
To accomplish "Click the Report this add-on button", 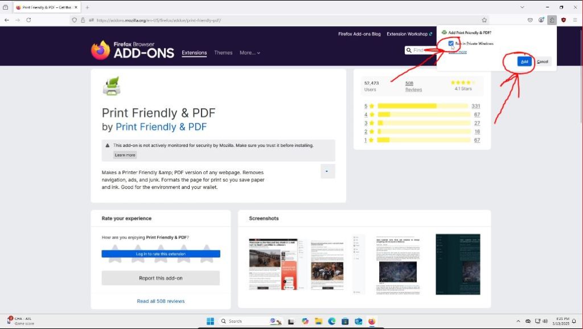I will (161, 278).
